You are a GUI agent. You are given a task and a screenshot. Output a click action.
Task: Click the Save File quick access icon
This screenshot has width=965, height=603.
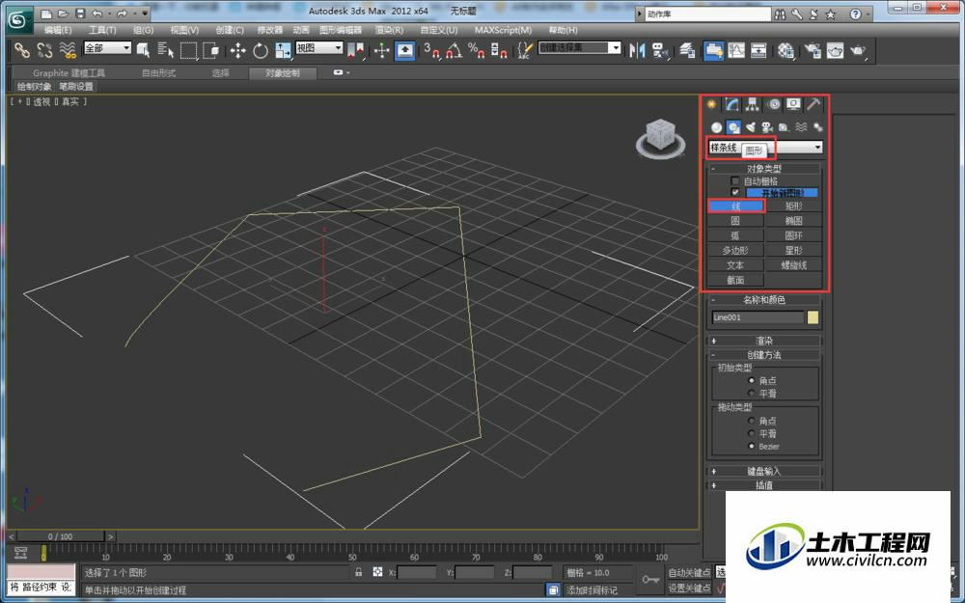(x=81, y=13)
